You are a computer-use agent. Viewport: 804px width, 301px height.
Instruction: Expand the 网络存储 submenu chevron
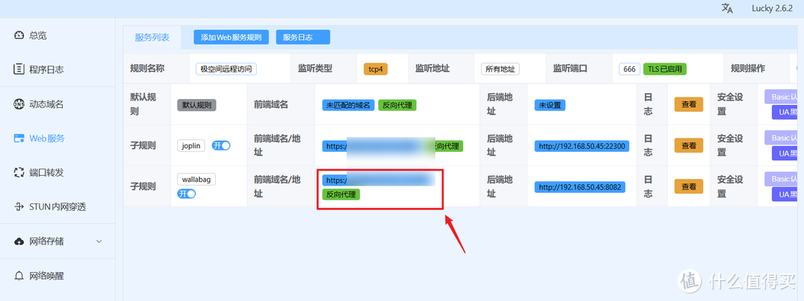pyautogui.click(x=100, y=241)
